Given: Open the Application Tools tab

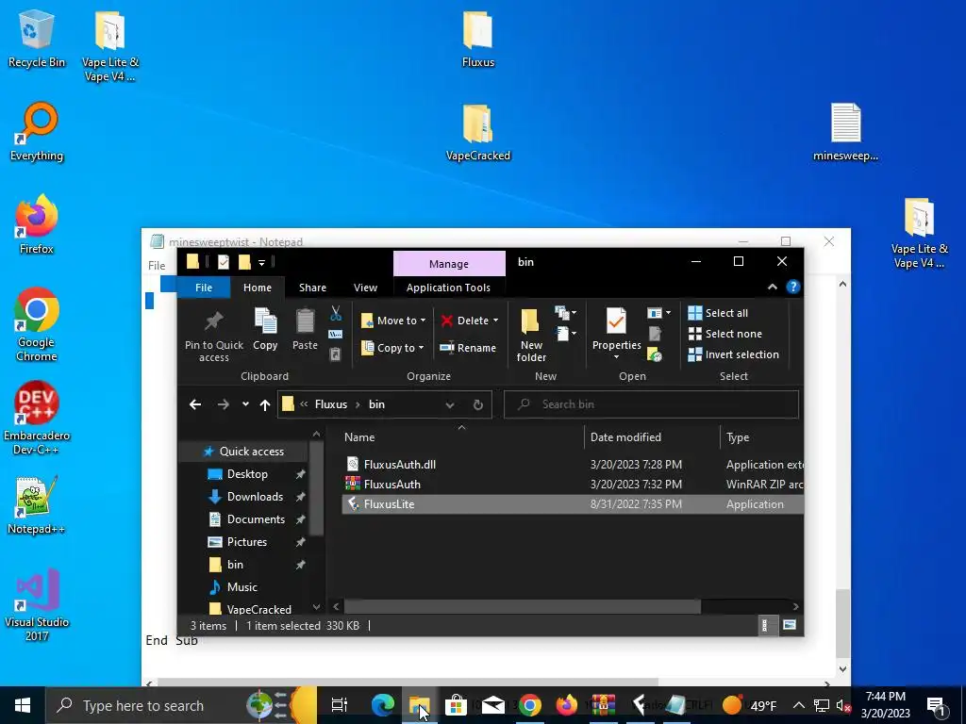Looking at the screenshot, I should click(x=448, y=288).
